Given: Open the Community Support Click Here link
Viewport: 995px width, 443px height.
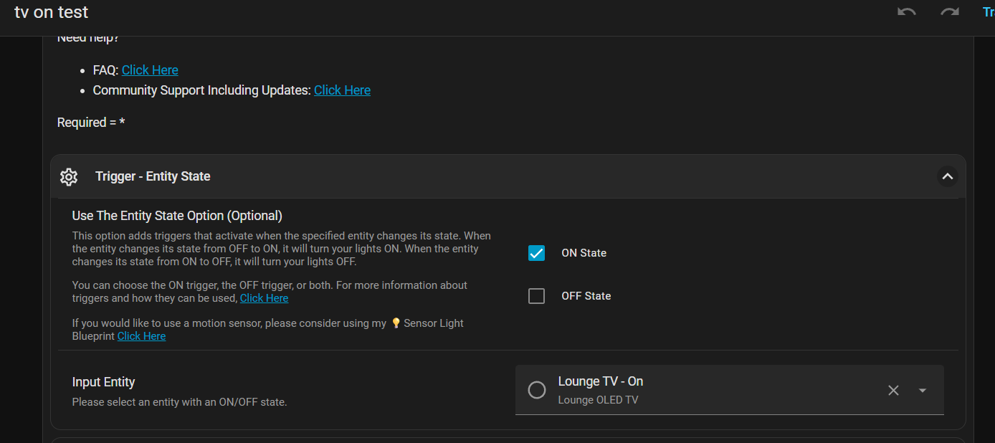Looking at the screenshot, I should (x=342, y=90).
